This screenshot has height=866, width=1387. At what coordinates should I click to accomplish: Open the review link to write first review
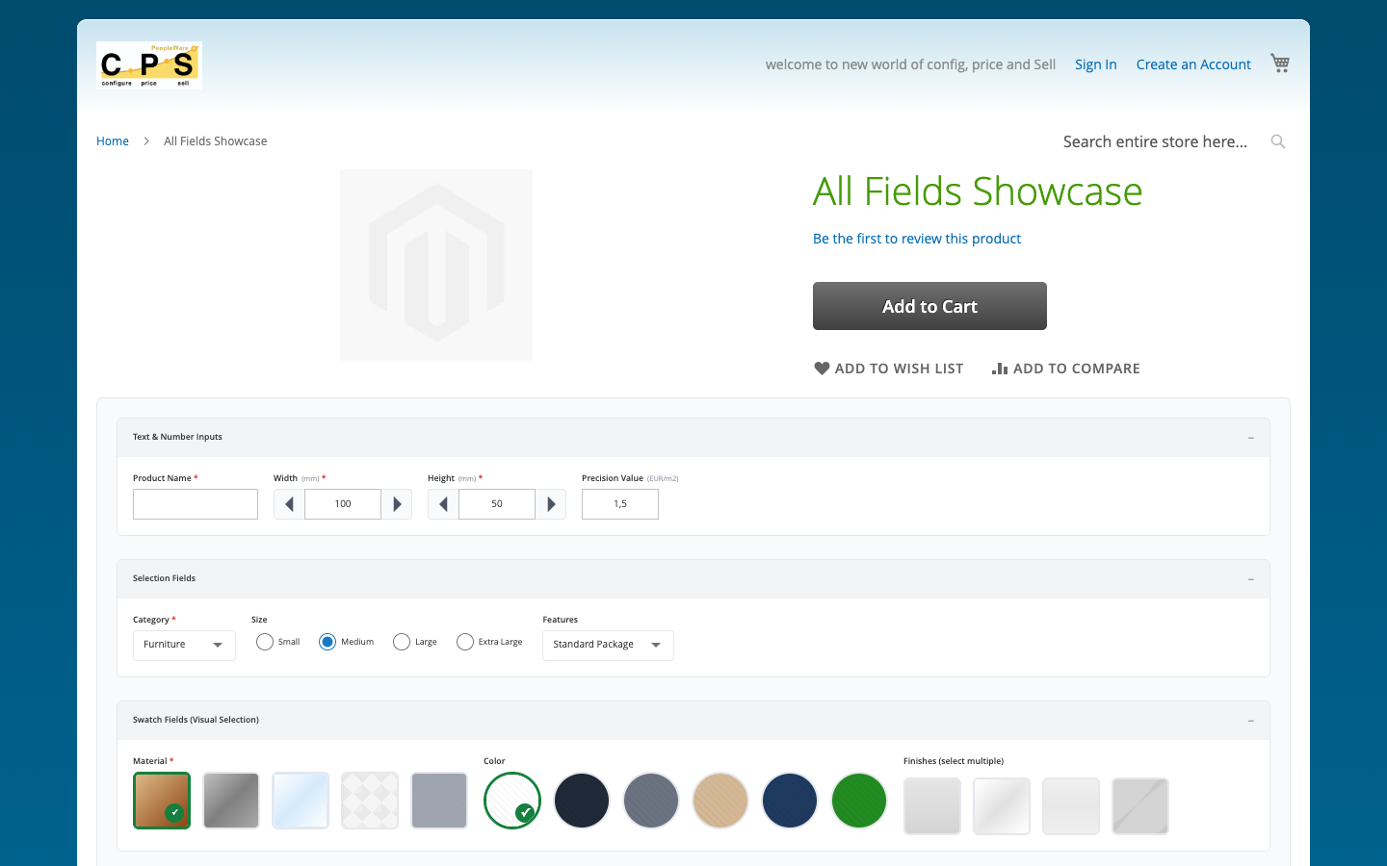click(x=917, y=238)
